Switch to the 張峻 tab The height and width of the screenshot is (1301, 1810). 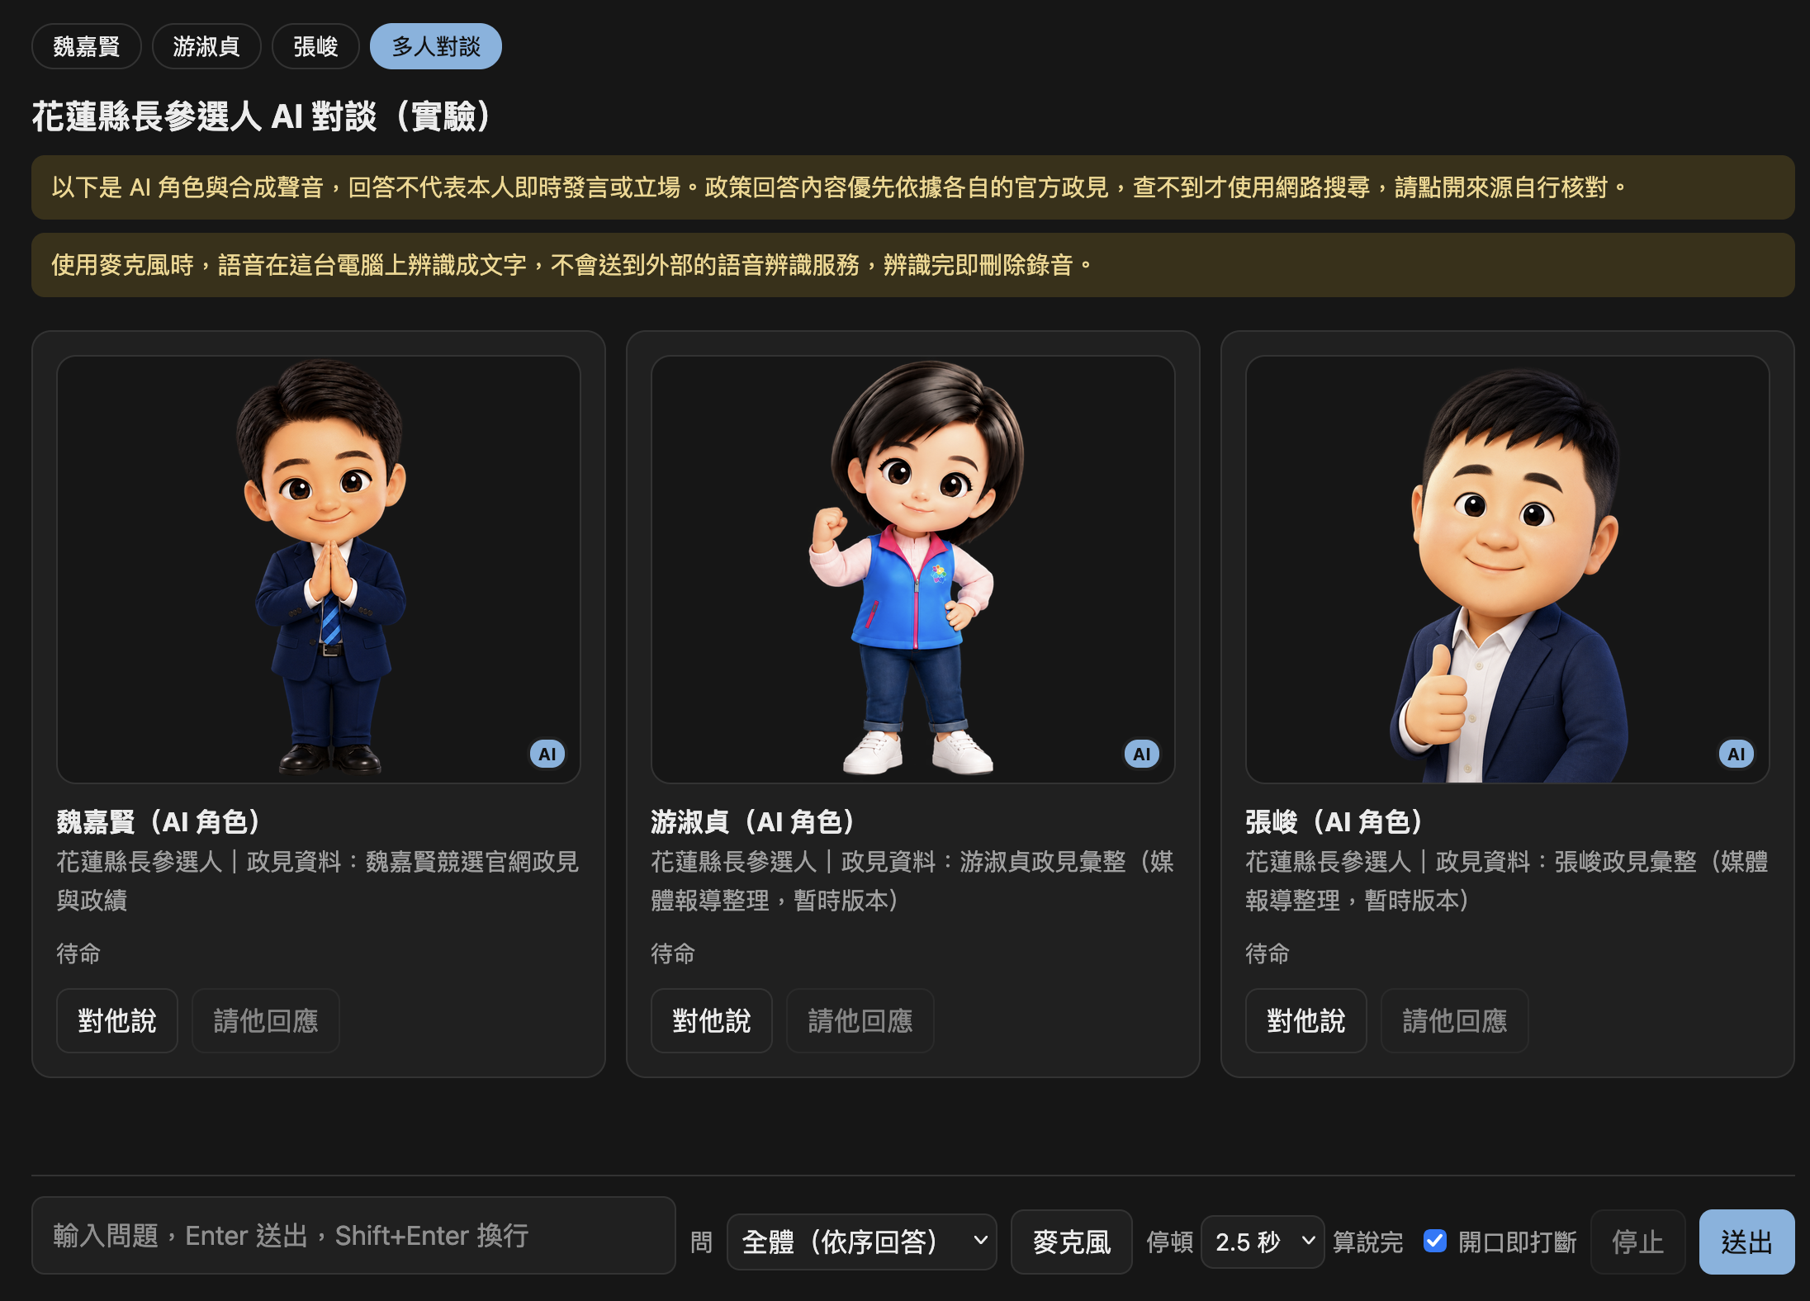coord(315,46)
